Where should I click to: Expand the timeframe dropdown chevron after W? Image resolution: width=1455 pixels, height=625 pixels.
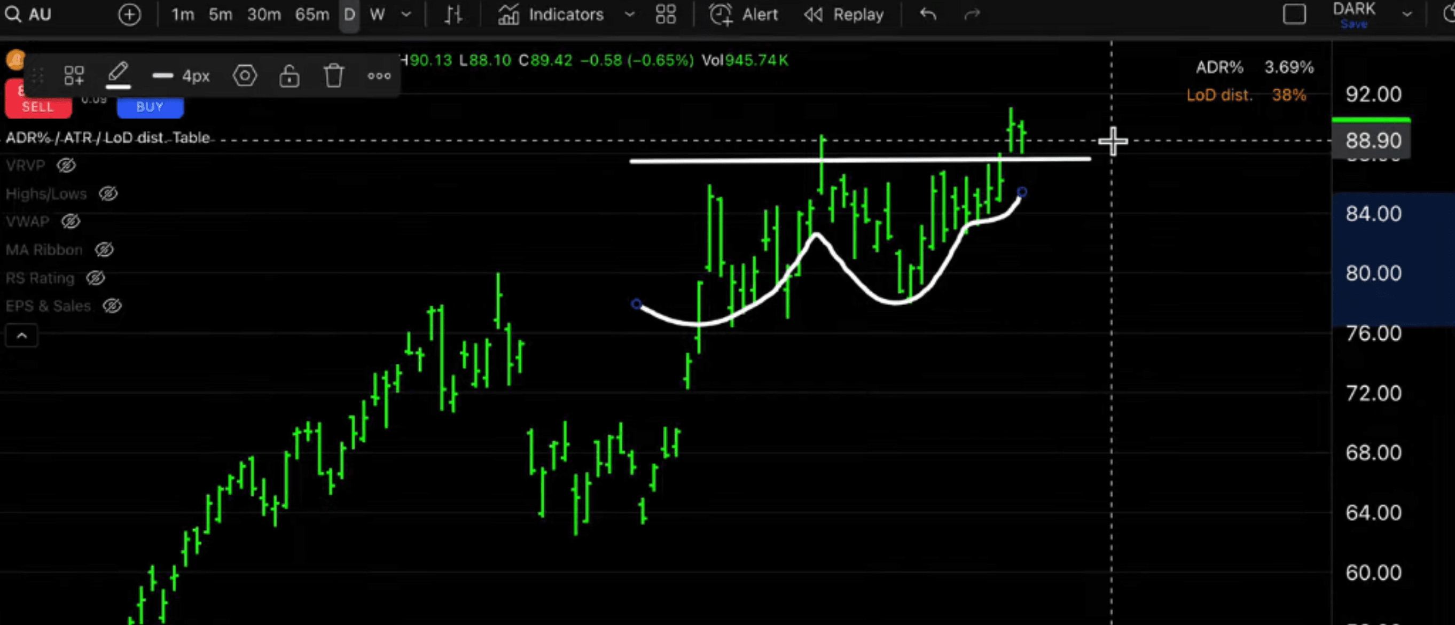pyautogui.click(x=406, y=14)
